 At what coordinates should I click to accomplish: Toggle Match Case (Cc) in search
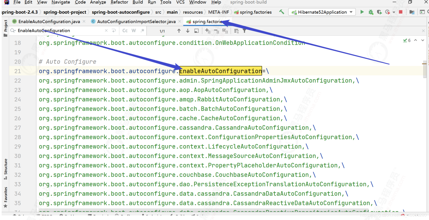125,31
